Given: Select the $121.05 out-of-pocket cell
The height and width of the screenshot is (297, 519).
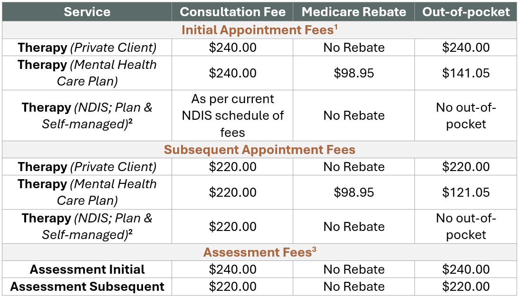Looking at the screenshot, I should (x=466, y=192).
